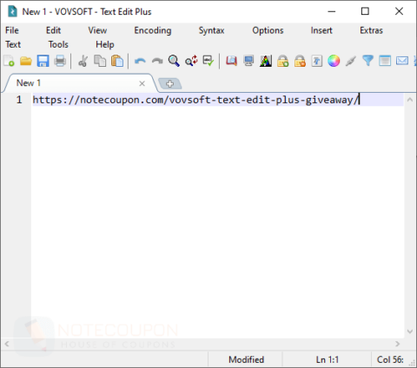This screenshot has width=417, height=368.
Task: Close the New 1 tab
Action: tap(142, 83)
